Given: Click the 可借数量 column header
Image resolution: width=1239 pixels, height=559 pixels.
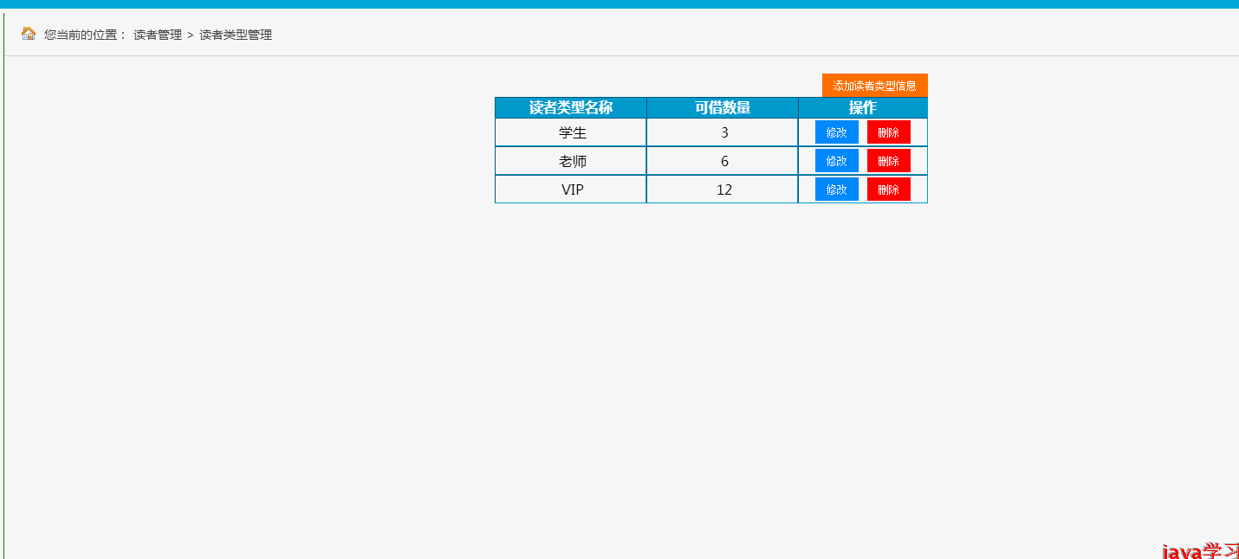Looking at the screenshot, I should (722, 107).
